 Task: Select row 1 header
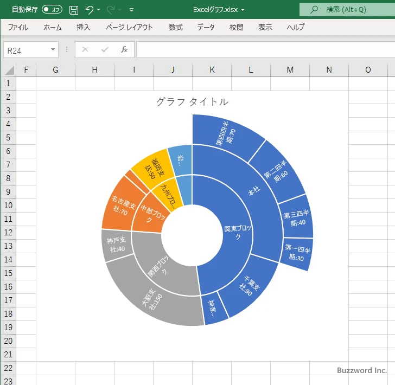click(x=8, y=84)
